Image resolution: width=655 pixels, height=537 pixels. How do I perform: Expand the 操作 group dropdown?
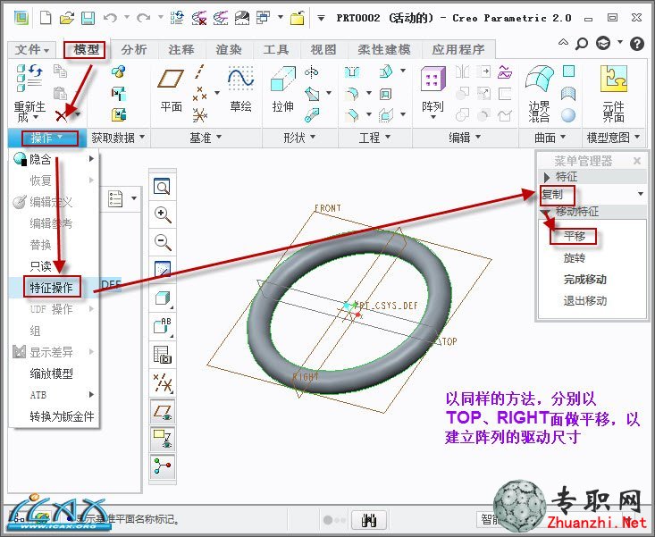tap(46, 138)
